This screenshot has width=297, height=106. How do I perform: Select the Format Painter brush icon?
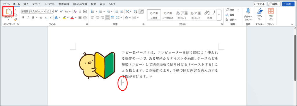pos(16,19)
